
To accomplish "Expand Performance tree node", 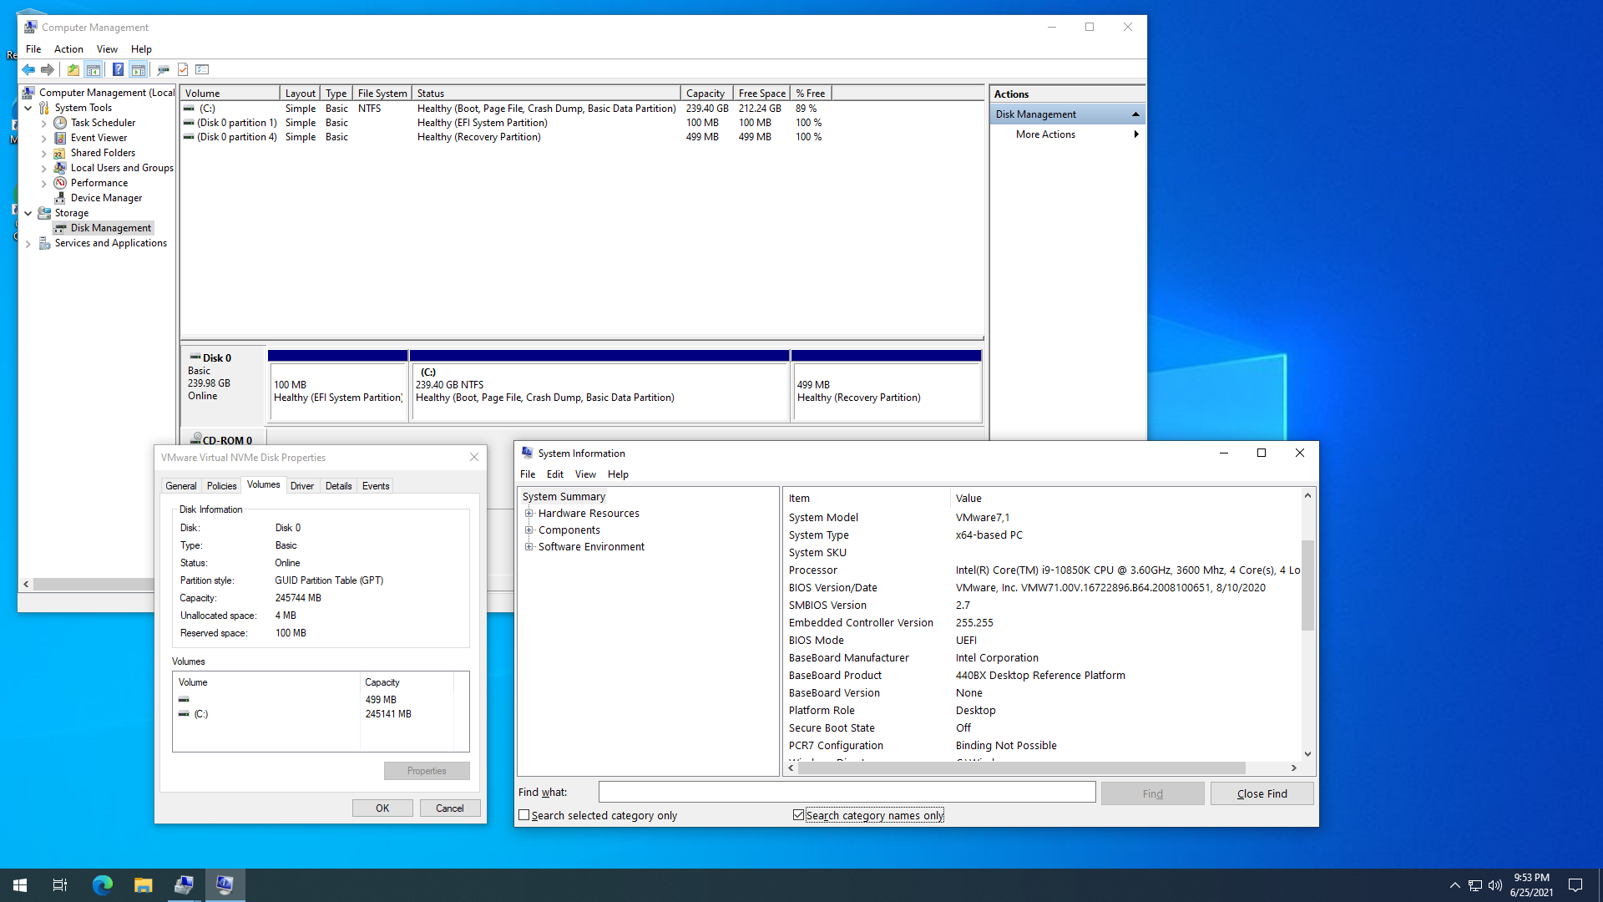I will [44, 183].
